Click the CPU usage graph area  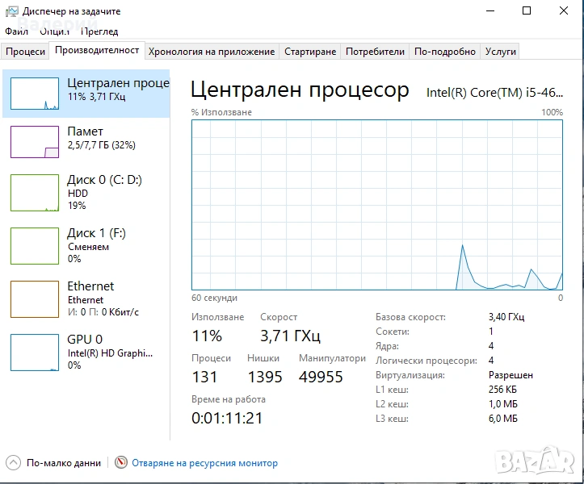click(x=377, y=203)
